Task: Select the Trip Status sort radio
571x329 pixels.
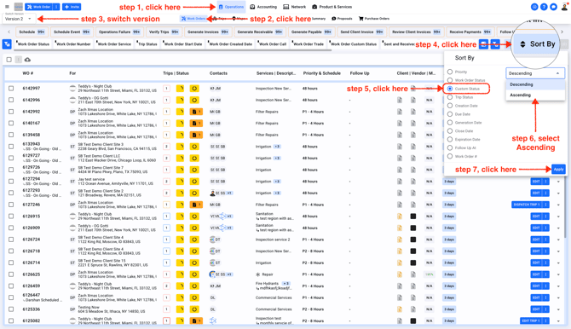Action: pyautogui.click(x=450, y=97)
